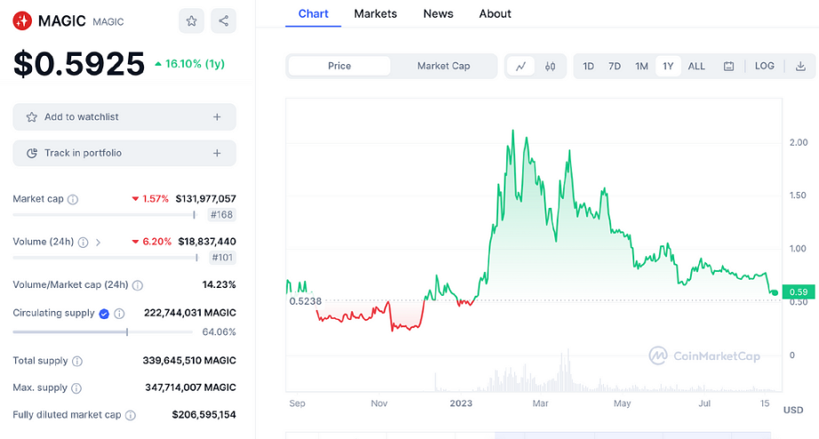Click the 6.20% volume change

coord(152,242)
